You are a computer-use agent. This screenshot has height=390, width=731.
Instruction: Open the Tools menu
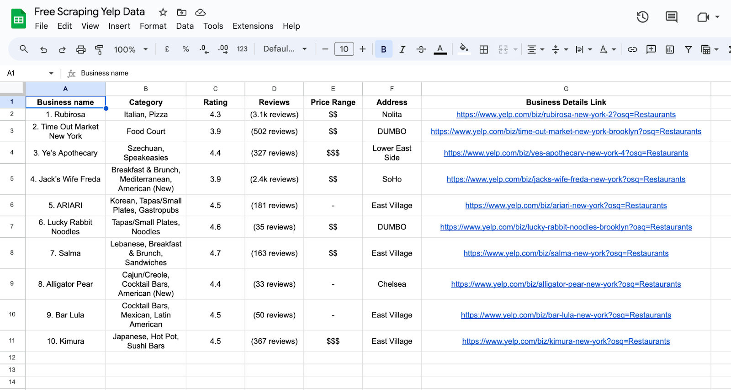tap(213, 26)
